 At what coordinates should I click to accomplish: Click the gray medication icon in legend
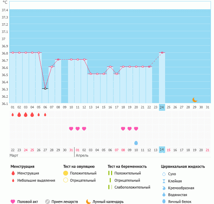click(48, 202)
